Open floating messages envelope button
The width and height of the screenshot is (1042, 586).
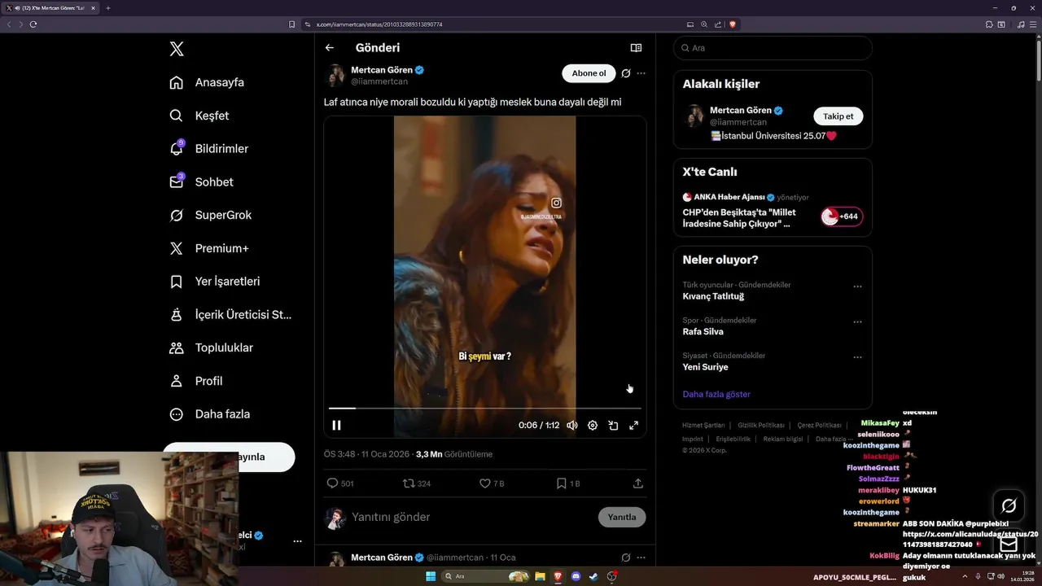1009,544
